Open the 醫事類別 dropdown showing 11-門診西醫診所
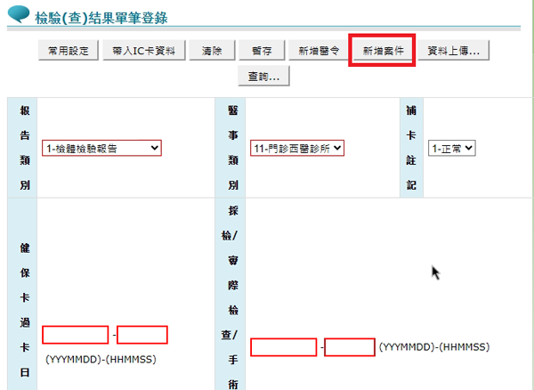 296,148
